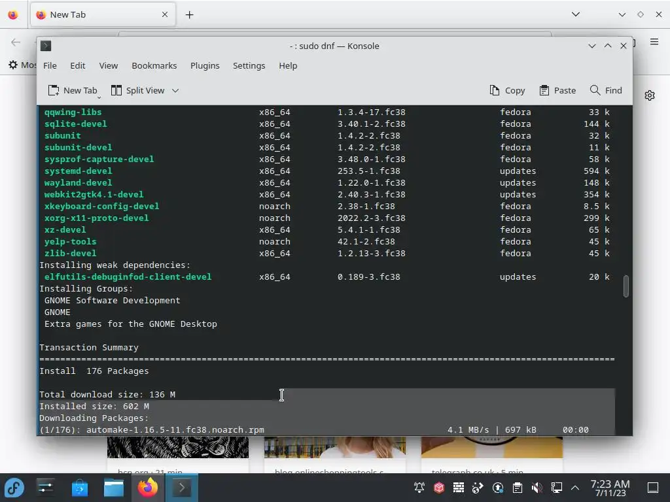Click the network connection tray icon
This screenshot has width=670, height=502.
(557, 488)
